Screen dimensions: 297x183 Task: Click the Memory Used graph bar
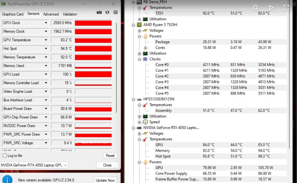pos(93,66)
